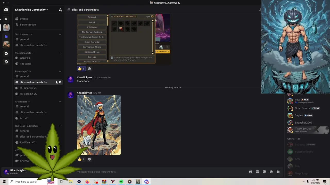Open the invite members icon beside server name

(x=60, y=10)
